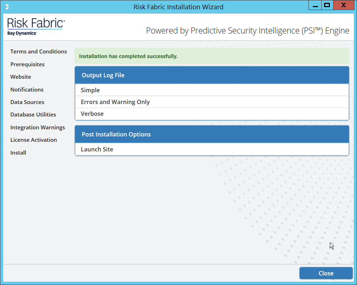Go to the Prerequisites step
The image size is (357, 285).
(x=27, y=64)
